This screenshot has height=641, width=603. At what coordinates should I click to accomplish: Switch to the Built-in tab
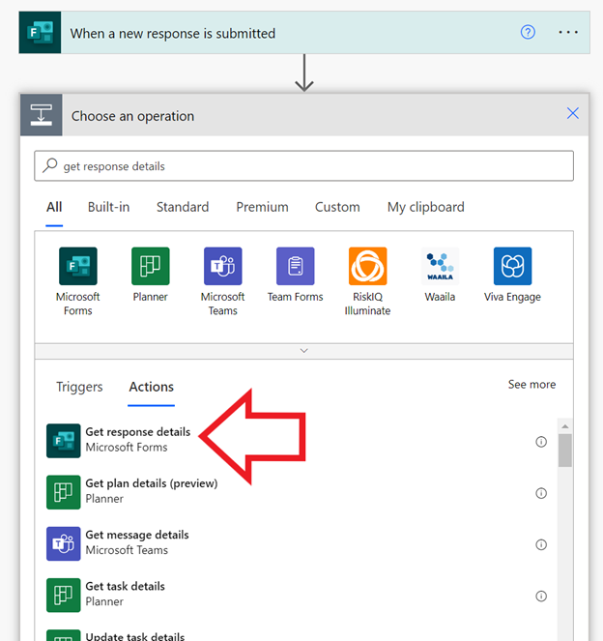108,207
